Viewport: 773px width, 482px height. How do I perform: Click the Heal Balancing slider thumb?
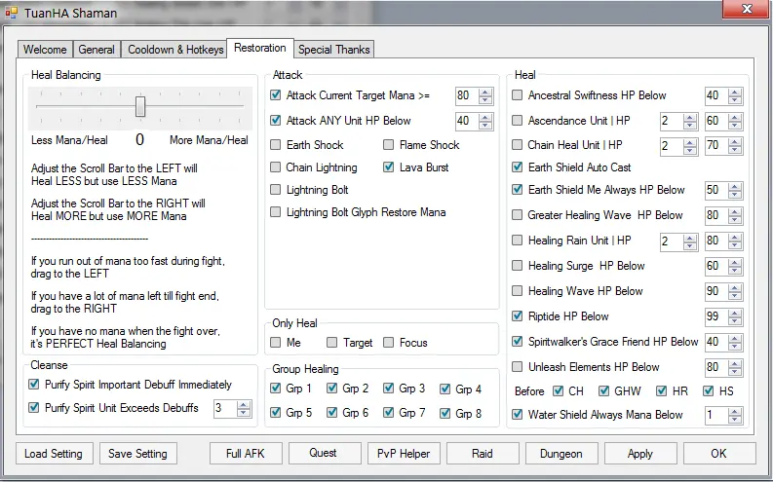tap(140, 106)
